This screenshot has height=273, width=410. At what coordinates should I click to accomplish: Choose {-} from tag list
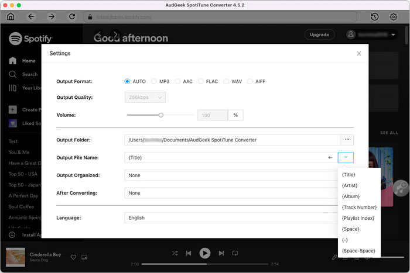[x=359, y=240]
